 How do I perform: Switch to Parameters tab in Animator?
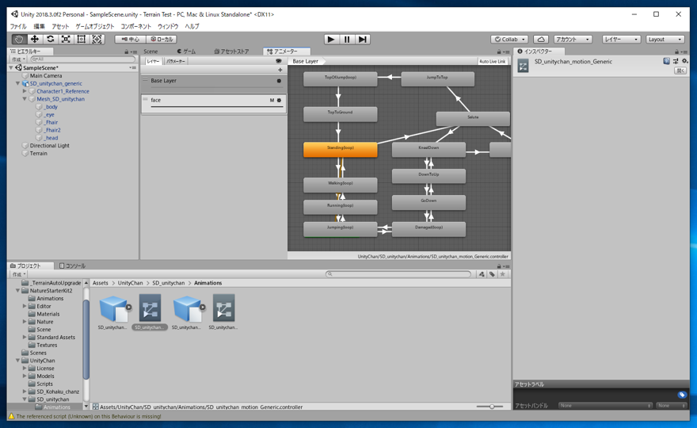coord(176,61)
